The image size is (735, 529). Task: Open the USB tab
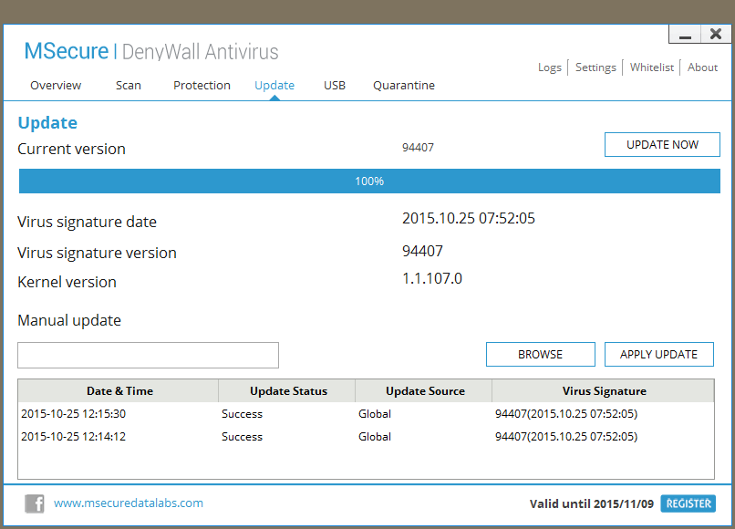click(335, 86)
